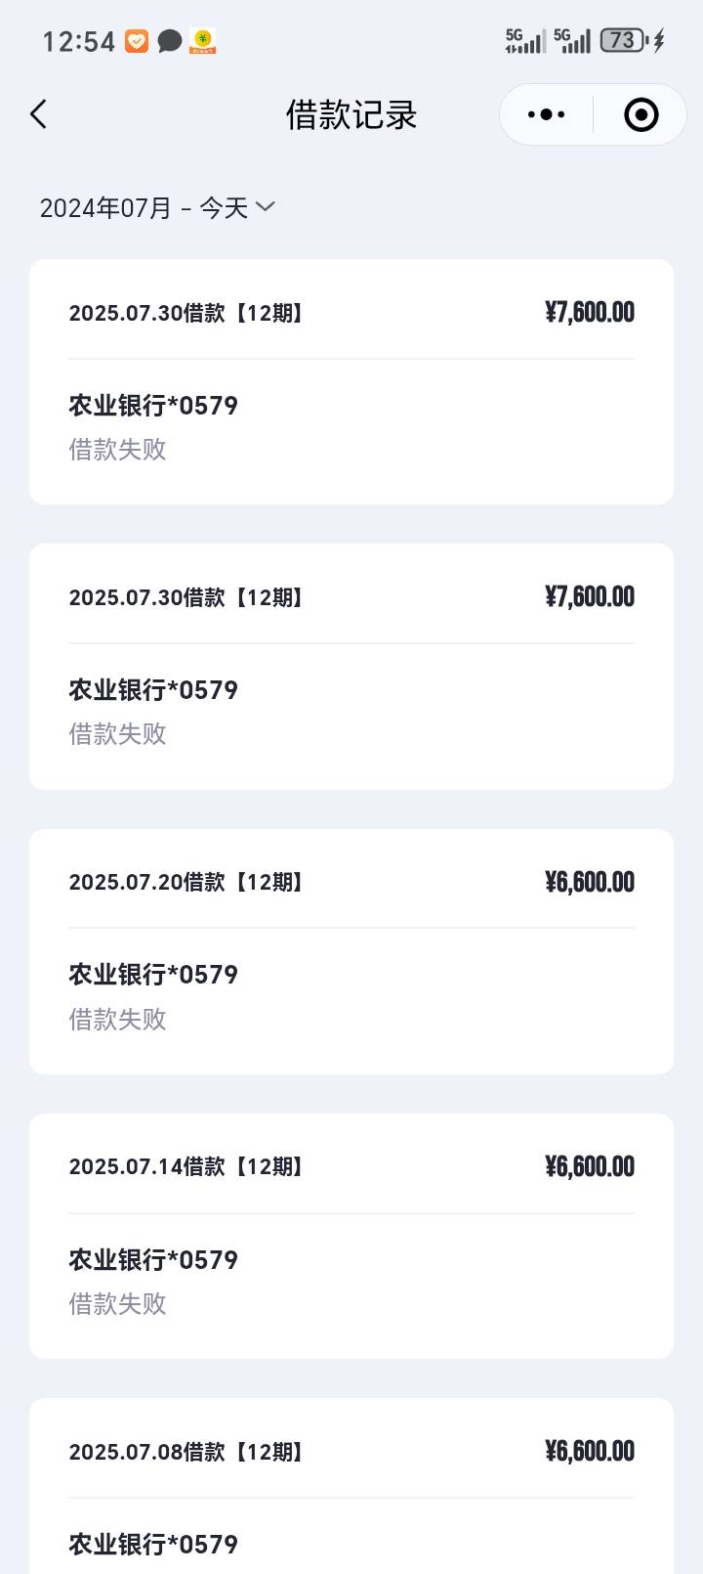Tap 借款失败 status on 2025.07.20 record
The width and height of the screenshot is (703, 1574).
coord(117,1019)
